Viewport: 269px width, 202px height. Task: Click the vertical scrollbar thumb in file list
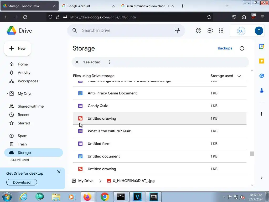coord(252,154)
